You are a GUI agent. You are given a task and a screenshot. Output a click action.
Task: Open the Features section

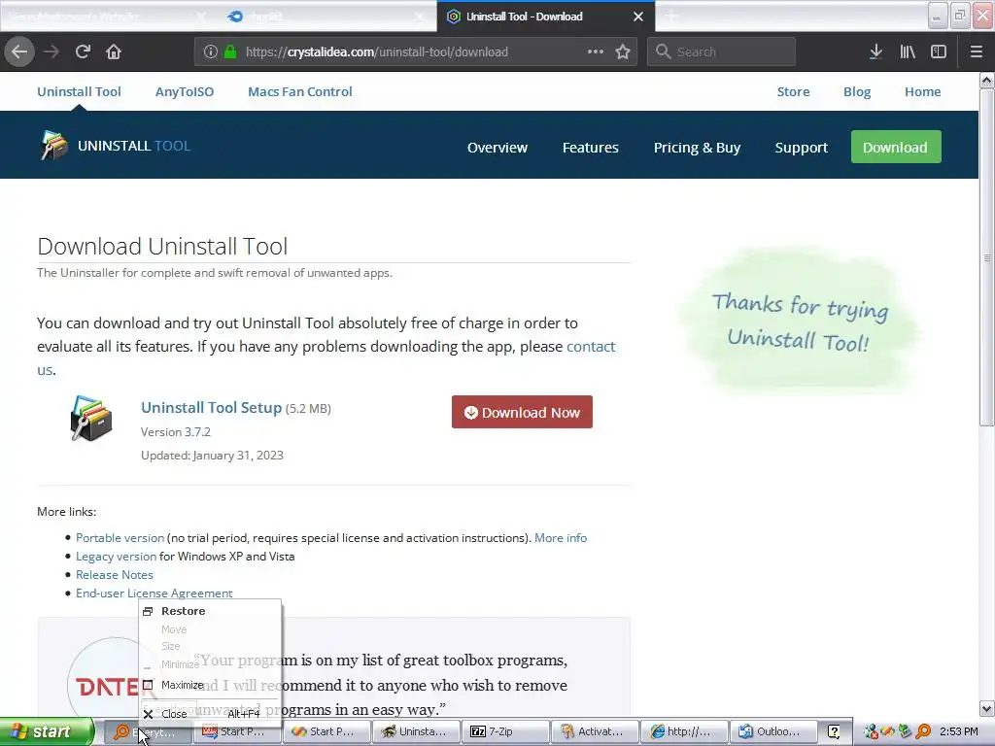click(x=590, y=148)
